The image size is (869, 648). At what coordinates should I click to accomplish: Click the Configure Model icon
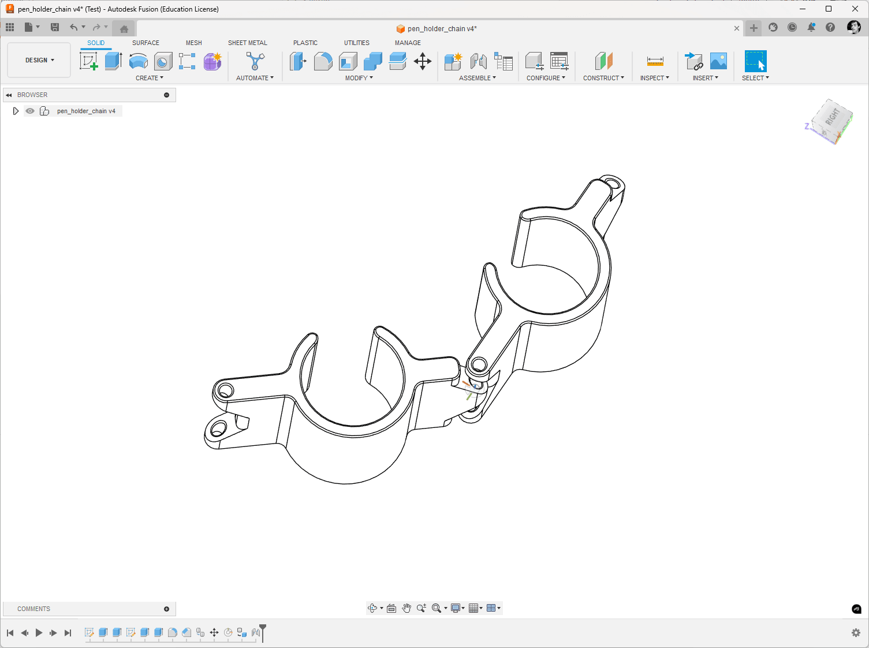click(534, 61)
